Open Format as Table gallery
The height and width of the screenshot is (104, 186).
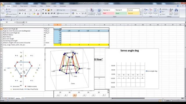(99, 12)
